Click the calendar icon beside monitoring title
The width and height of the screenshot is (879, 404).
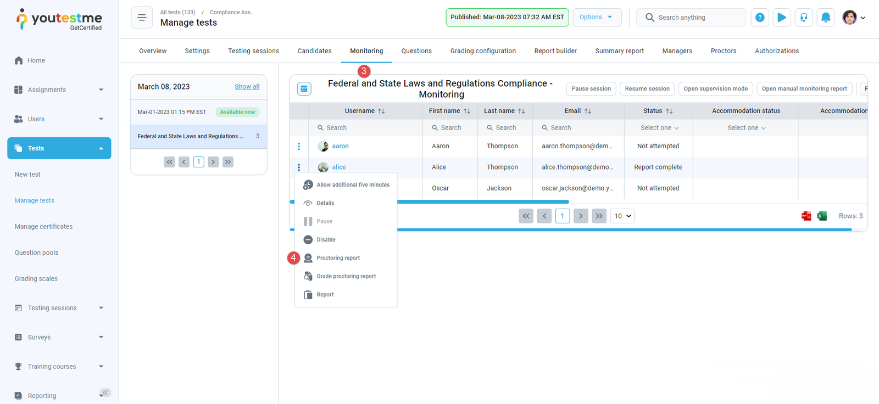point(304,89)
